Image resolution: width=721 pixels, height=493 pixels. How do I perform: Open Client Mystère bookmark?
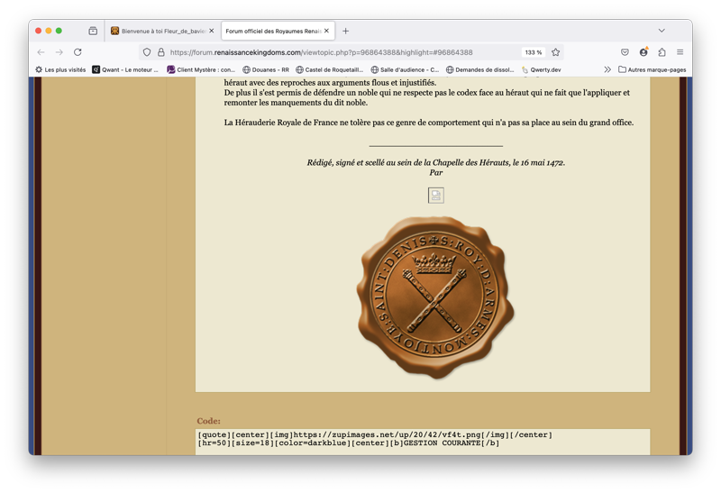[201, 69]
